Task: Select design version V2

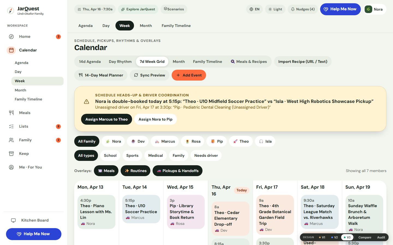Action: click(335, 237)
